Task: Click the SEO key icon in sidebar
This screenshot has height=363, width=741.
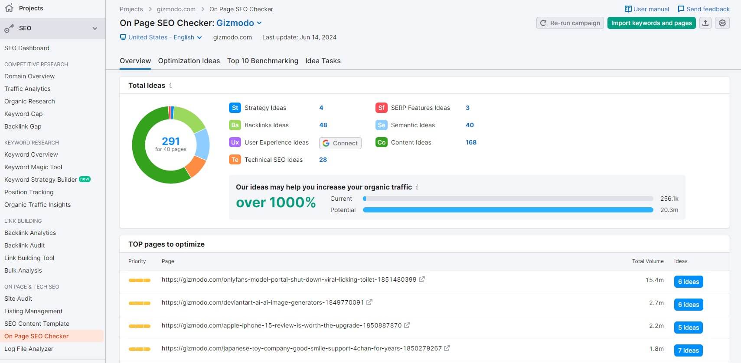Action: pos(9,29)
